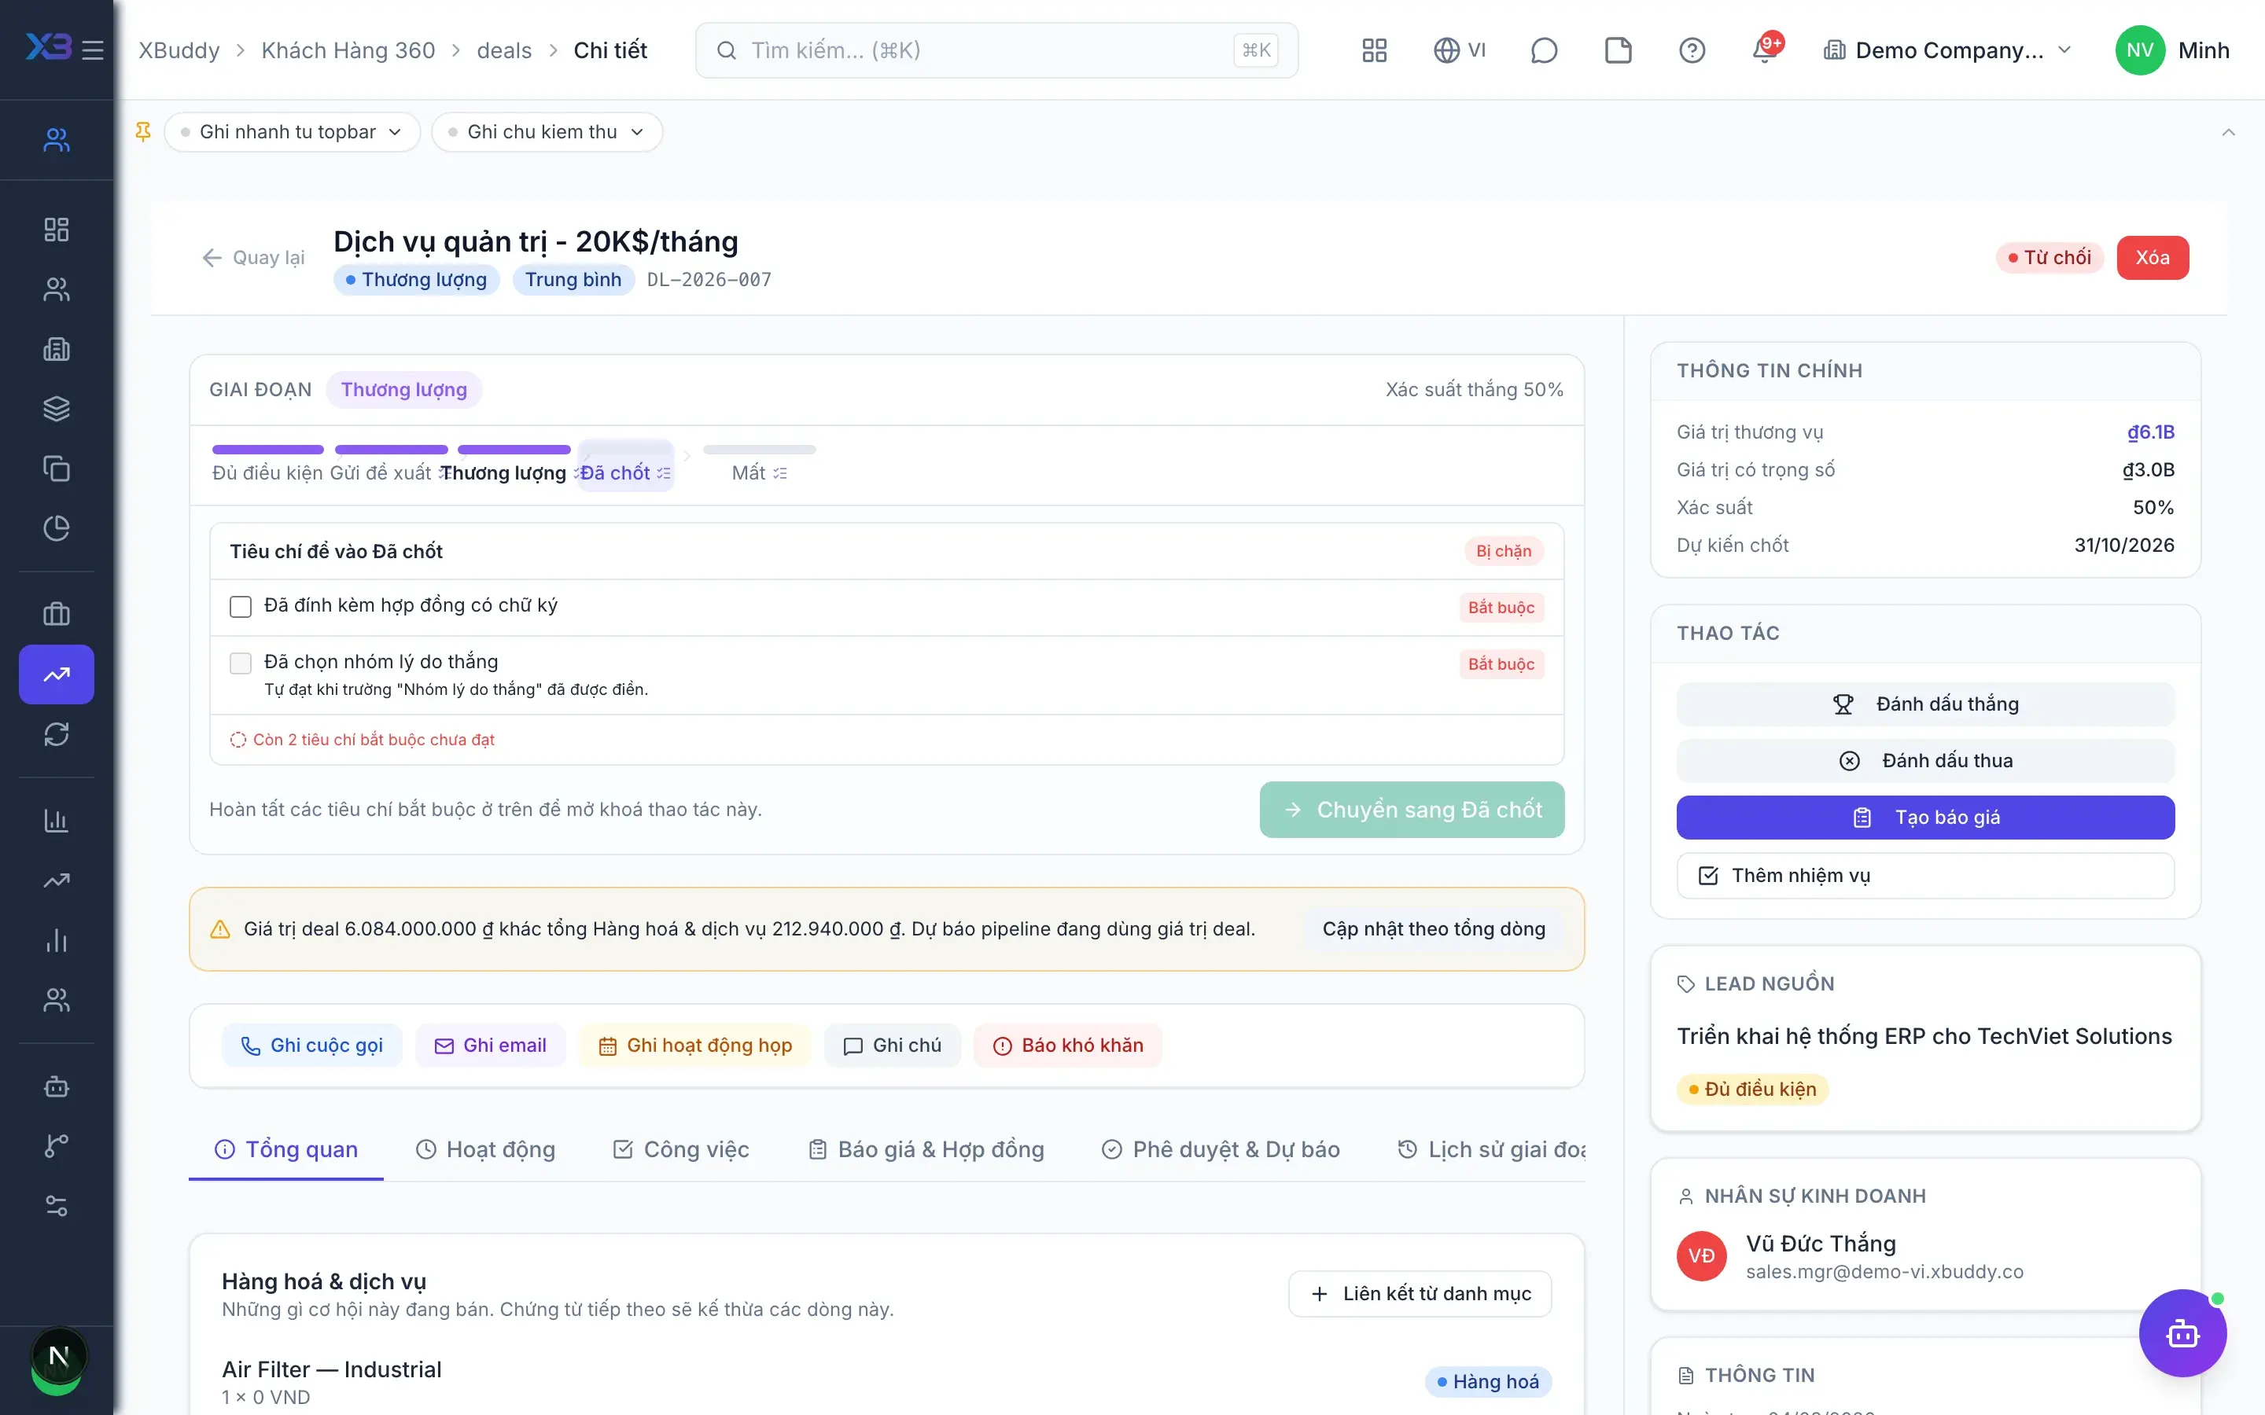Select the Mất stage in pipeline bar

point(759,465)
